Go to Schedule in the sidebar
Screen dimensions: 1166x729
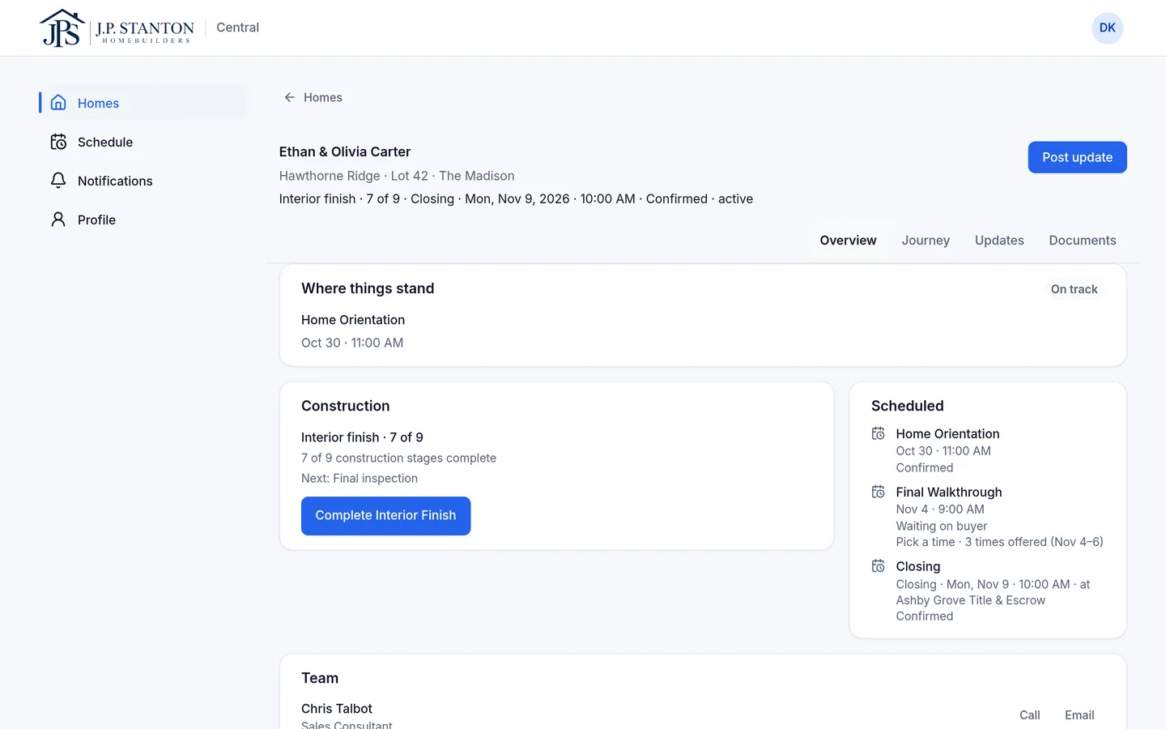(x=143, y=142)
